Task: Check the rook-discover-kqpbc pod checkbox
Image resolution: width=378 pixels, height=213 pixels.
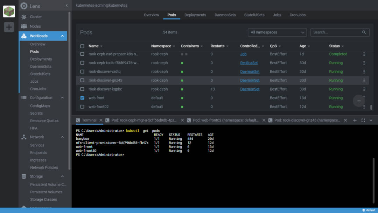Action: pyautogui.click(x=82, y=89)
